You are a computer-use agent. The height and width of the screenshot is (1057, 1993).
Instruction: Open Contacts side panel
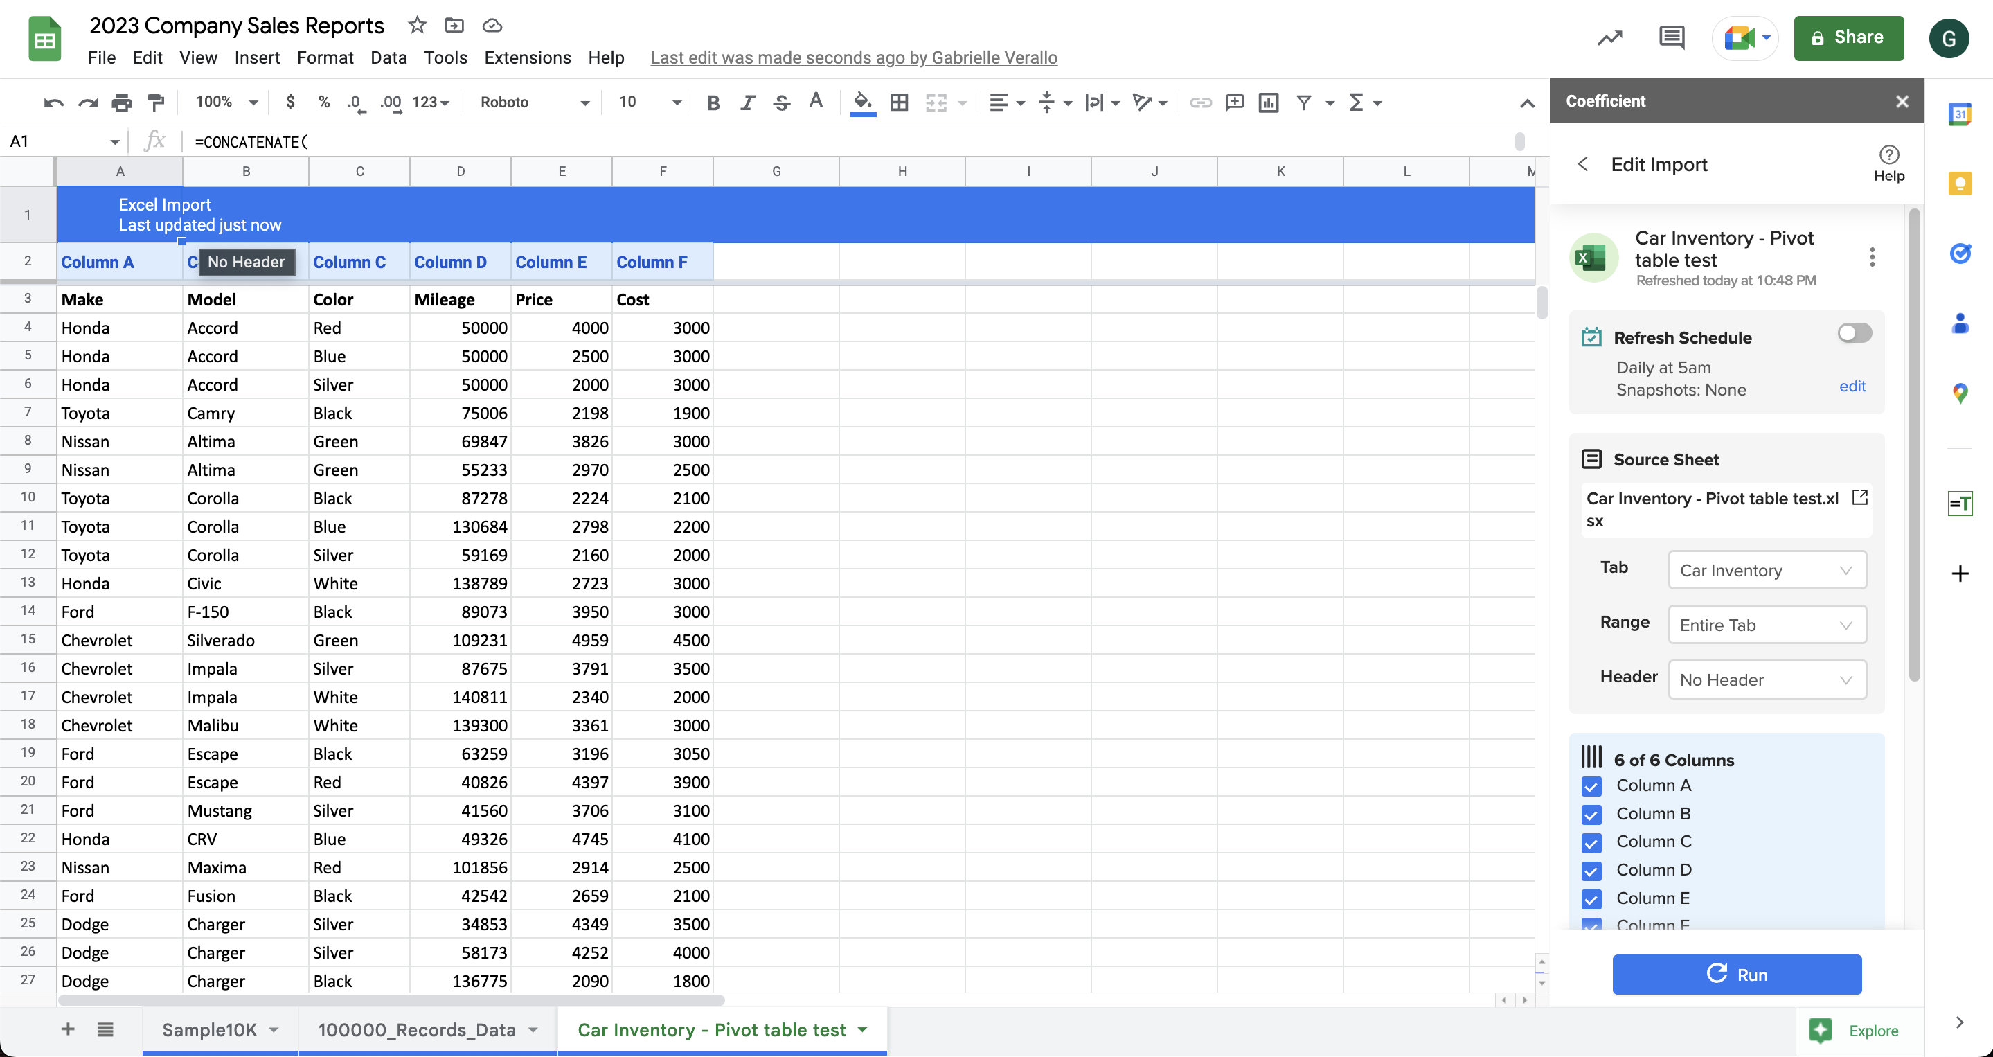point(1959,323)
